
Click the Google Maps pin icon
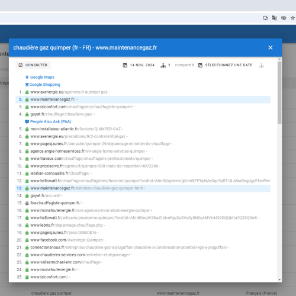(27, 77)
